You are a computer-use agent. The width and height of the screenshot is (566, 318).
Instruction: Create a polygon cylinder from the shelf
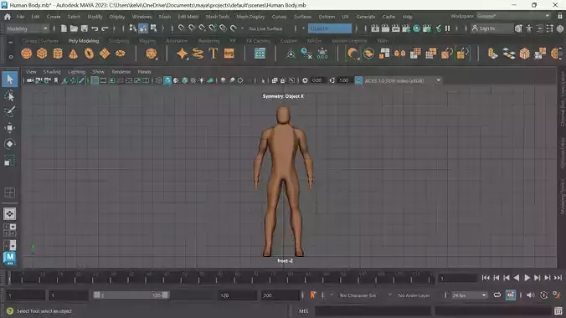[58, 54]
